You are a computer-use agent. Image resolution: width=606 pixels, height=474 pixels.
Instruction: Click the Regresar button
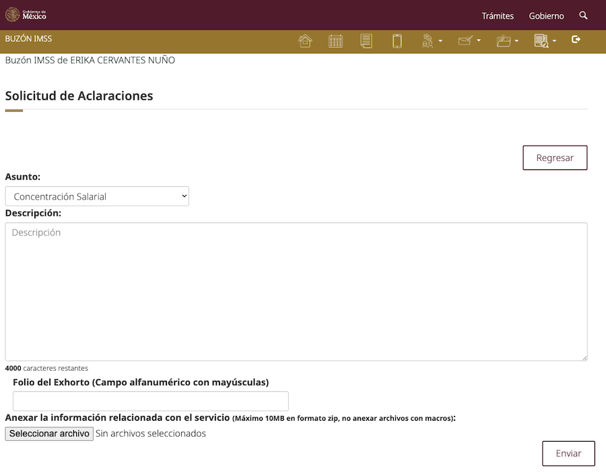(555, 158)
